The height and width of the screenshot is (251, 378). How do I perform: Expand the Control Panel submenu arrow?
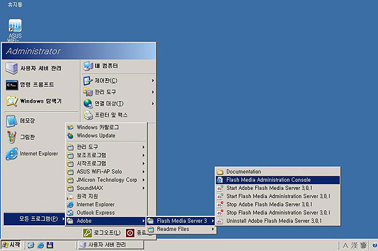click(x=152, y=81)
